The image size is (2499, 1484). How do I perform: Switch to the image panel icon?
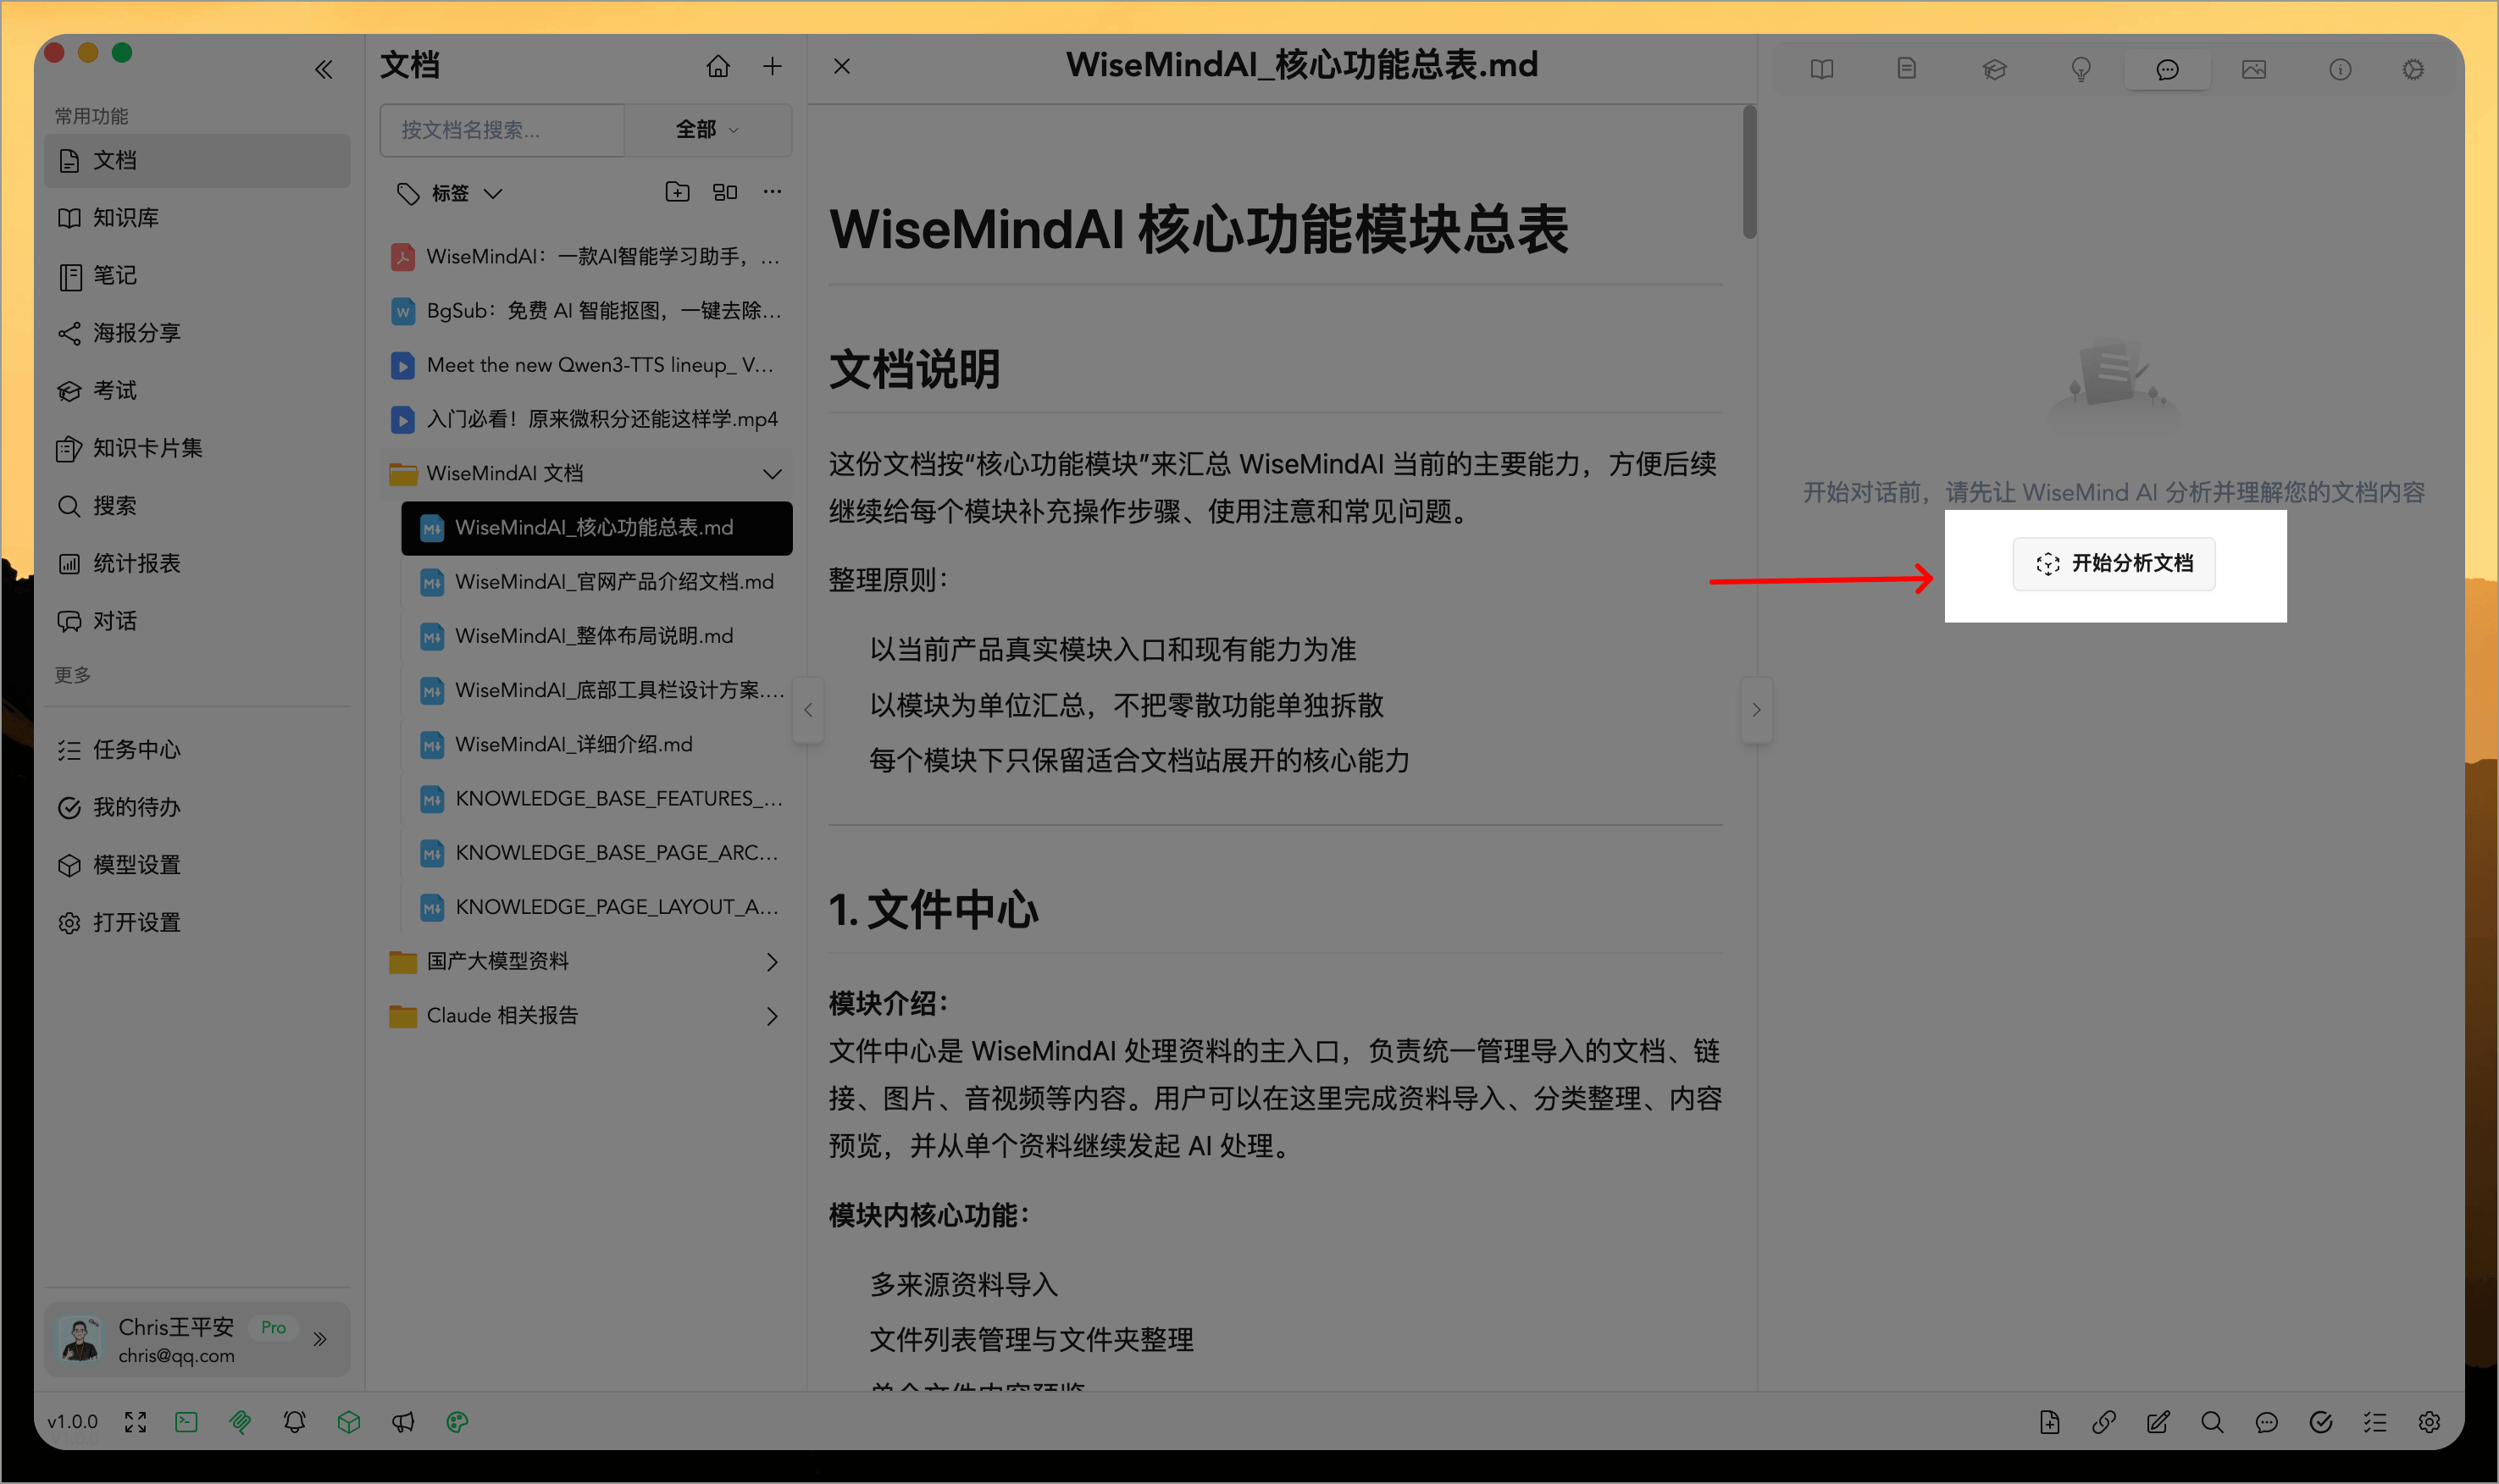(2254, 69)
